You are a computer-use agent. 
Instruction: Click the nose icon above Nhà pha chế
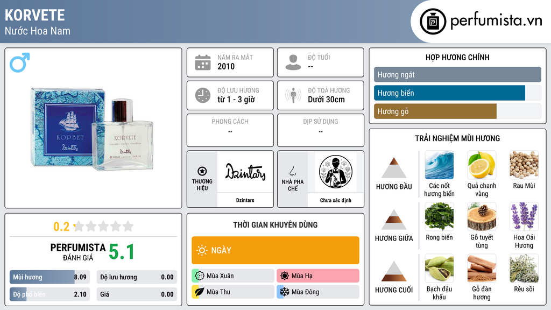point(292,171)
